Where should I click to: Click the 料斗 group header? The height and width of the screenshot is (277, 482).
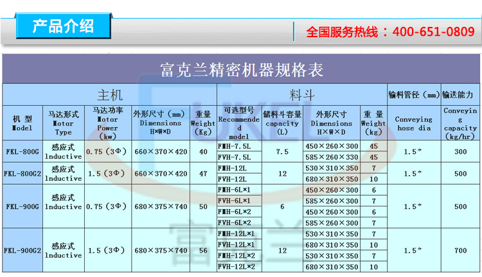tap(302, 95)
